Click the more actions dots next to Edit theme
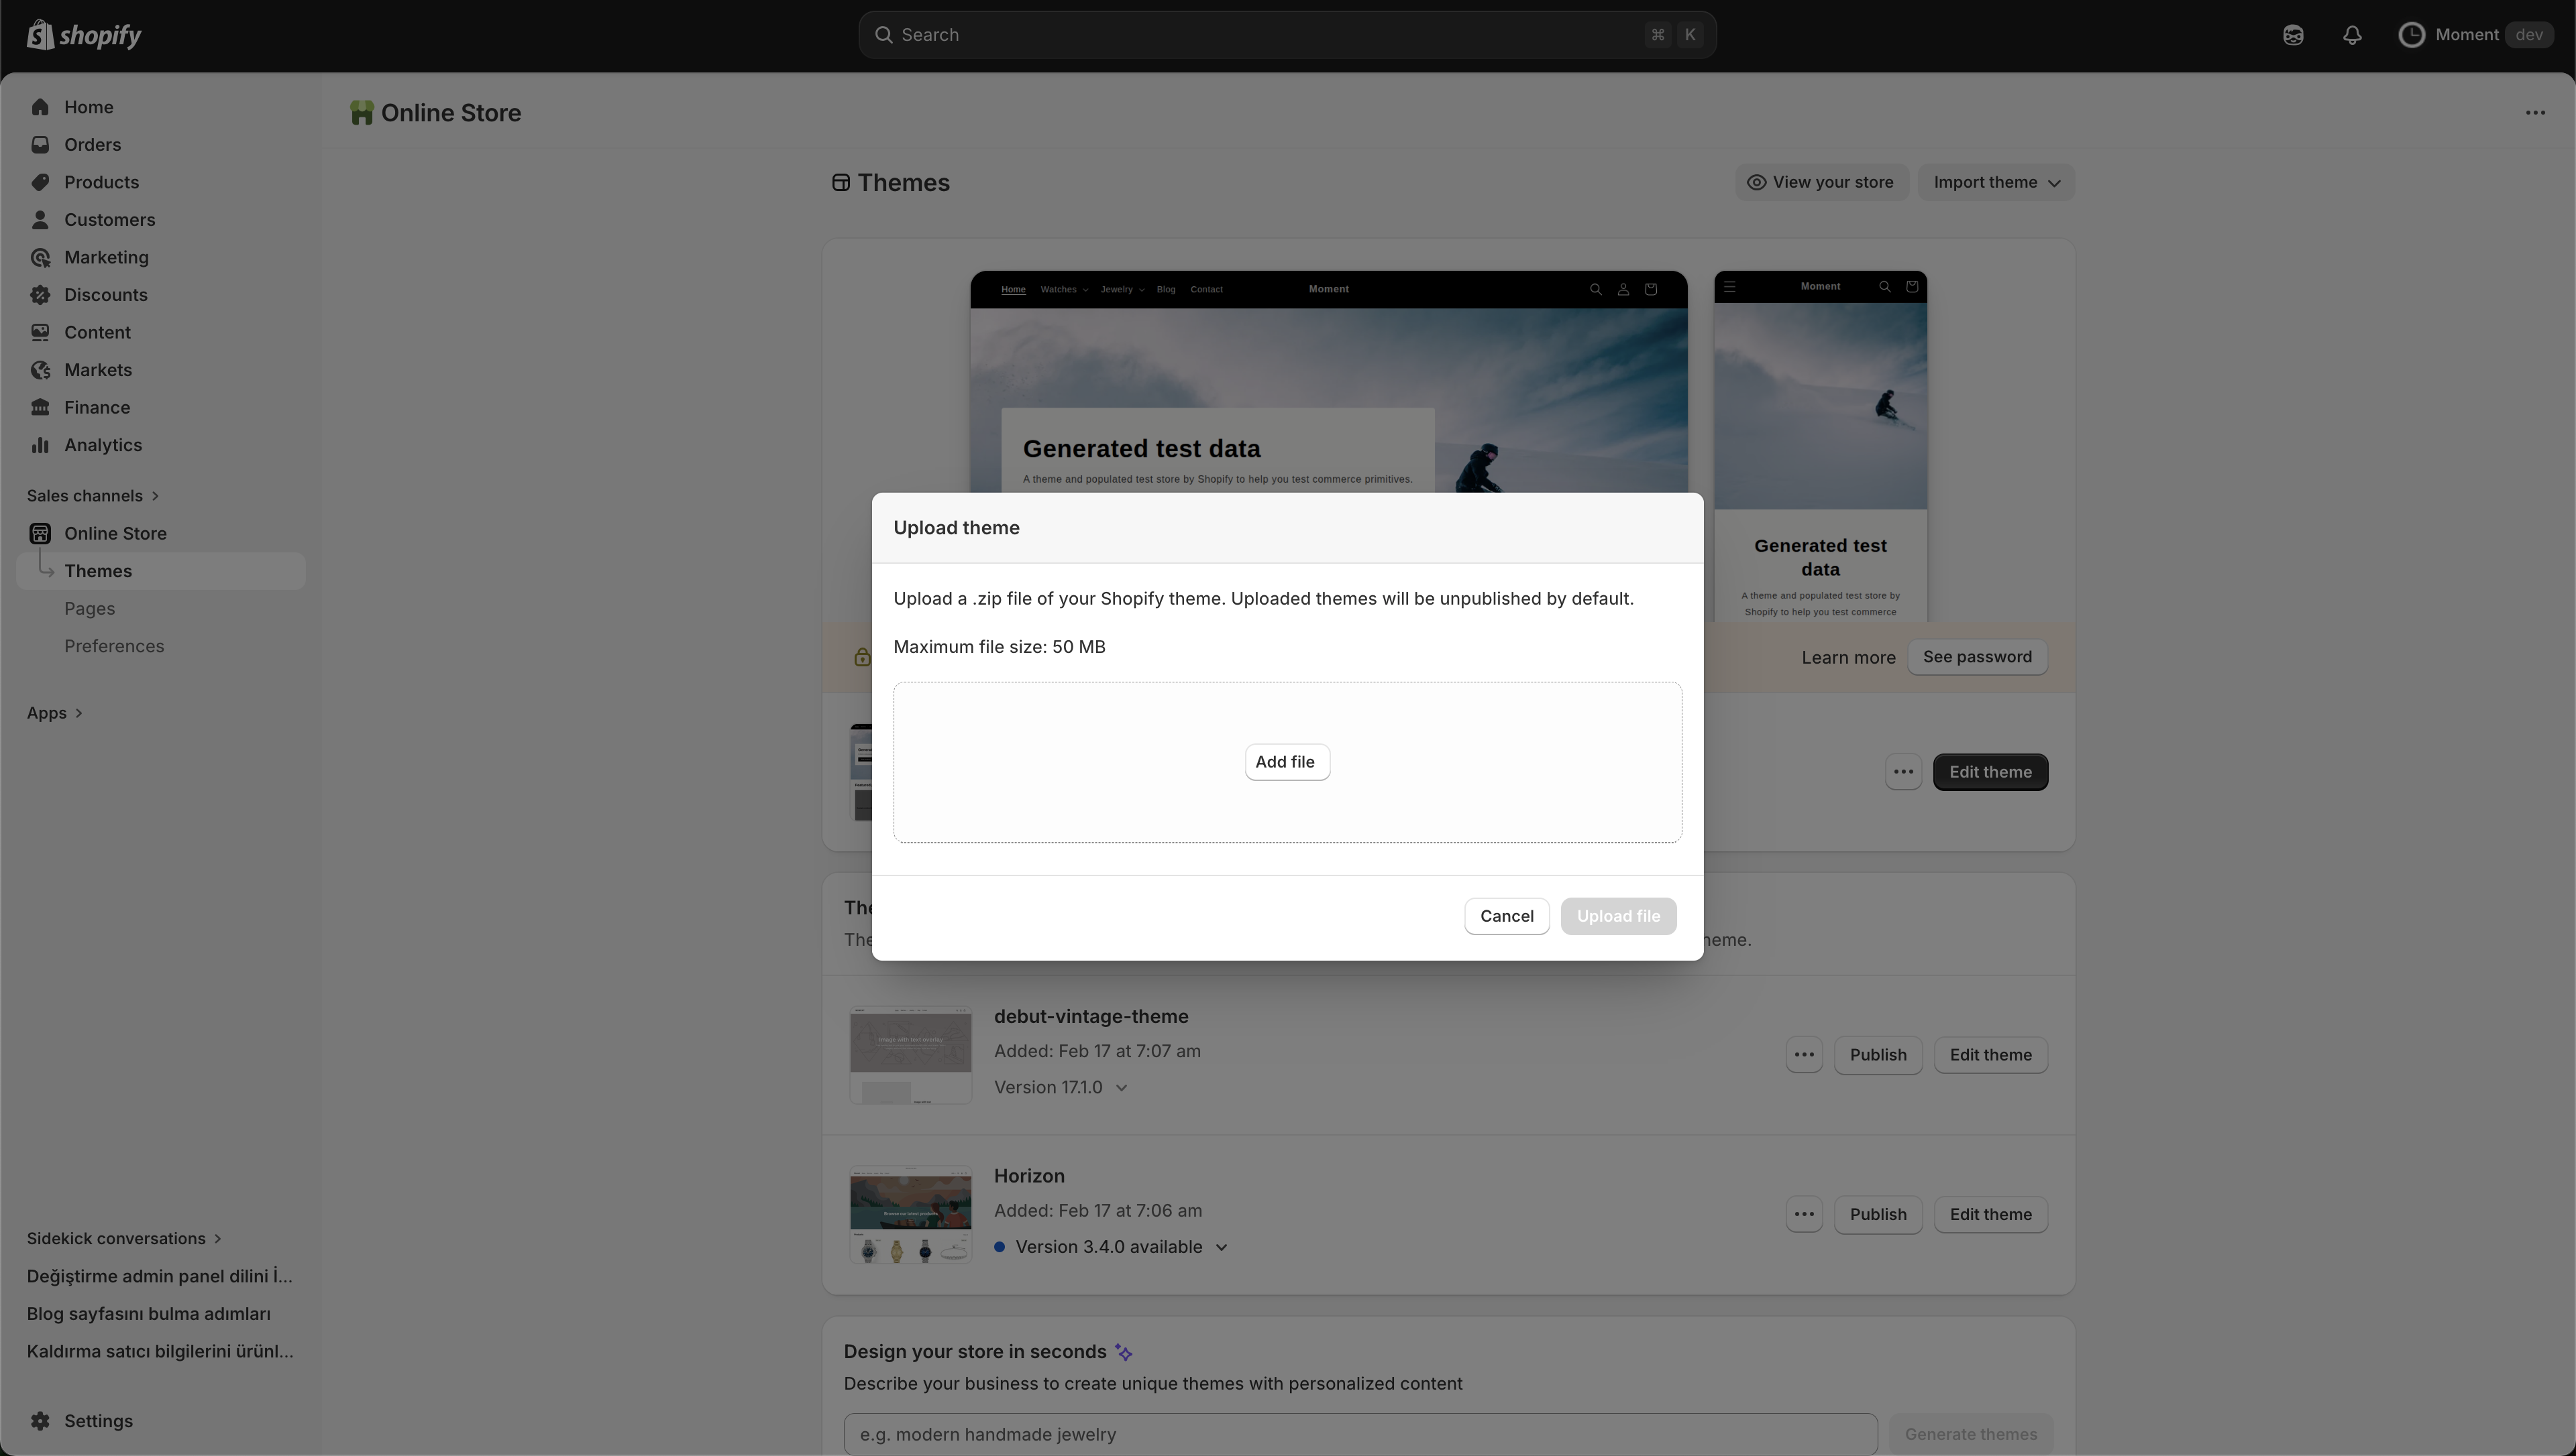This screenshot has width=2576, height=1456. 1902,771
